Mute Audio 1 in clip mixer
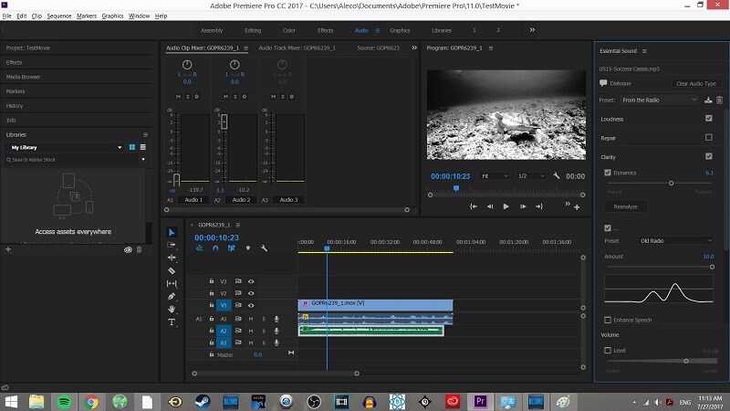730x411 pixels. tap(178, 97)
